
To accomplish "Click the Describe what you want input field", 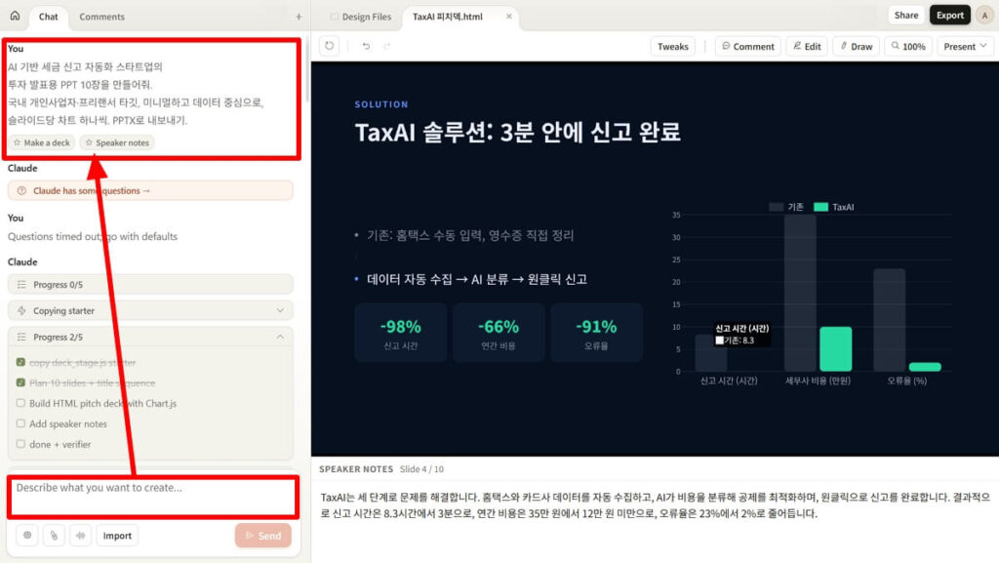I will pos(153,488).
